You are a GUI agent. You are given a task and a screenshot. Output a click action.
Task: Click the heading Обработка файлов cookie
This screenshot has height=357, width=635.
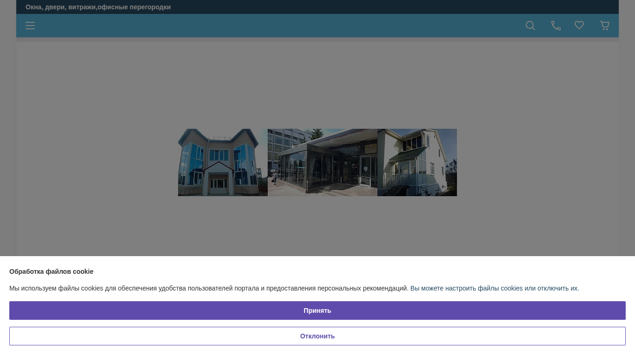51,271
